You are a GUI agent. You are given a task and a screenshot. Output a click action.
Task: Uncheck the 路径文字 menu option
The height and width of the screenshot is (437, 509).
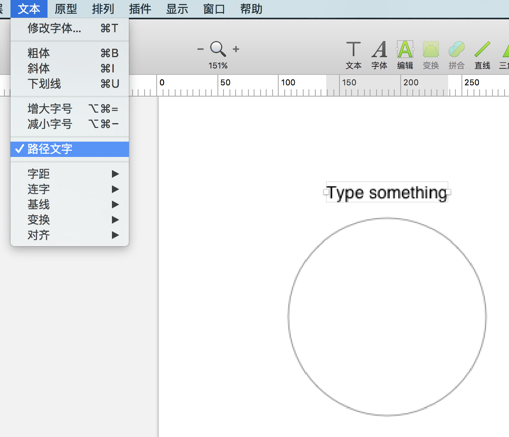click(x=50, y=149)
